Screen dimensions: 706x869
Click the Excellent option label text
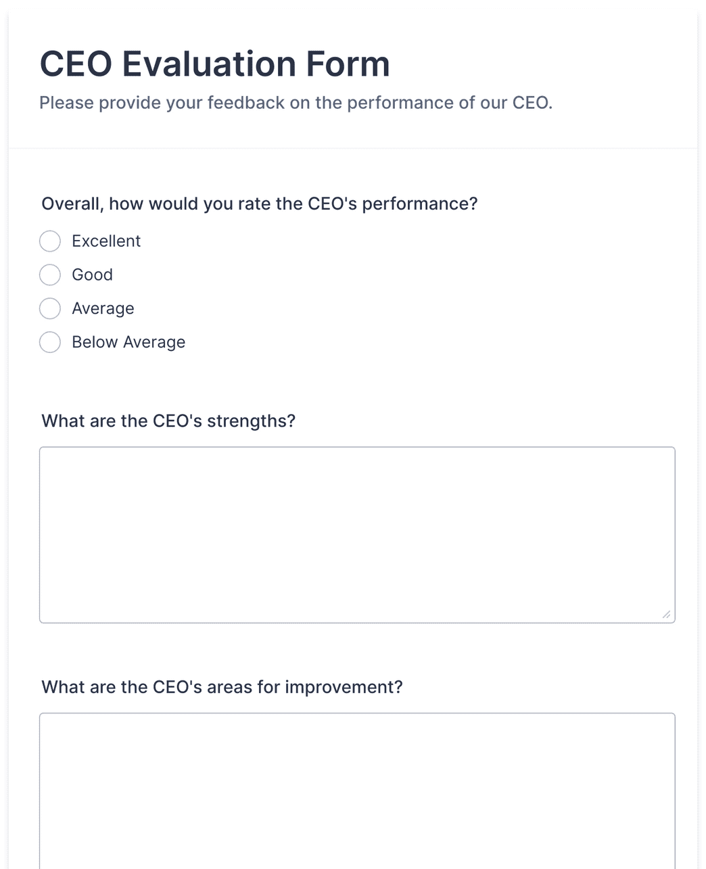coord(106,241)
